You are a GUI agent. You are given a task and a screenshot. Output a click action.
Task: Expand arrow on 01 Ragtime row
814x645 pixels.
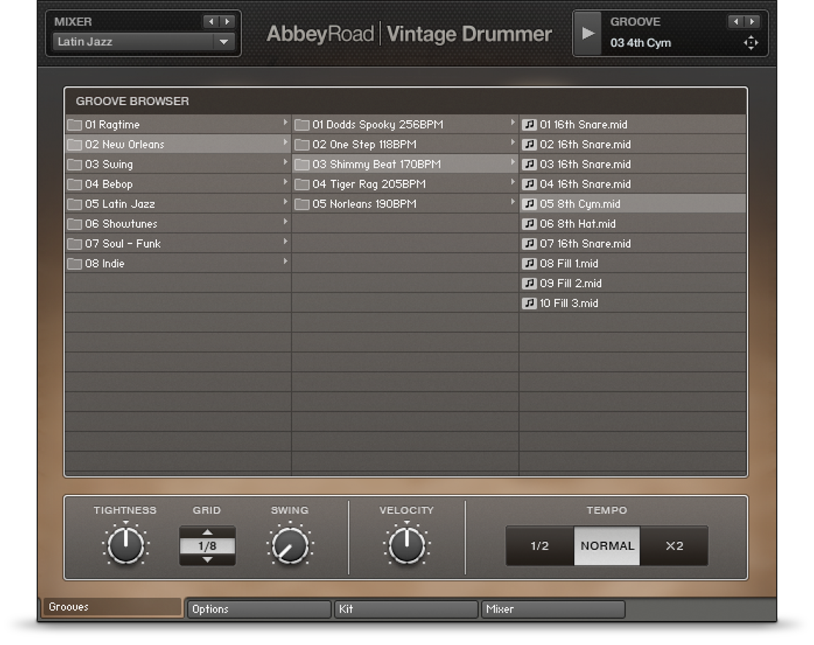[285, 122]
